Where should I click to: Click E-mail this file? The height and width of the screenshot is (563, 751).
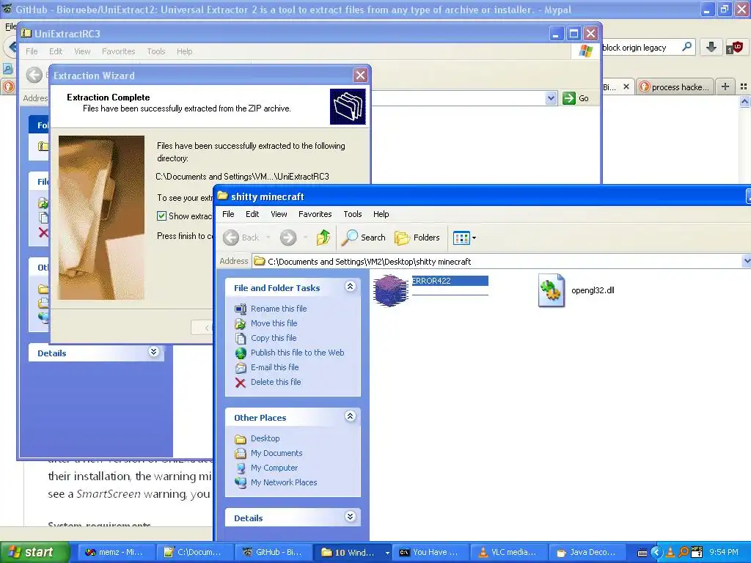point(274,367)
